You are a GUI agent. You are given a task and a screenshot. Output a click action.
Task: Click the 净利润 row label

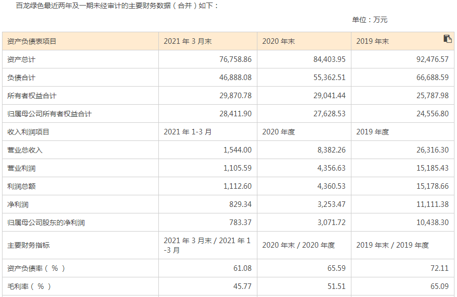click(18, 204)
